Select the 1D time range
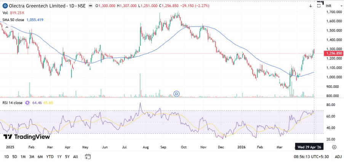 click(x=6, y=156)
